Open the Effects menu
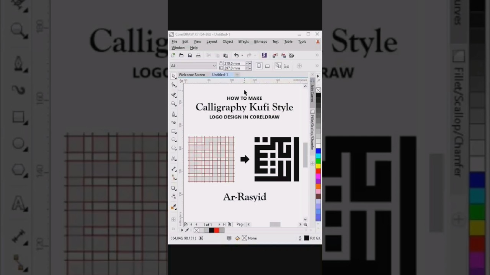Screen dimensions: 490x275 (x=243, y=42)
